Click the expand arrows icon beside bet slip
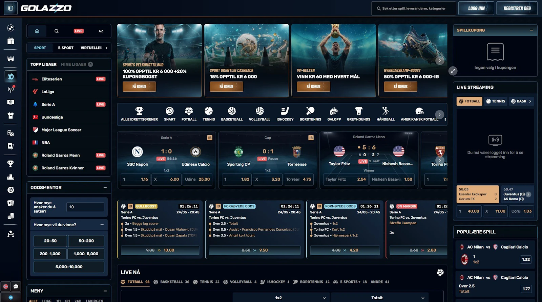542x302 pixels. (x=453, y=71)
